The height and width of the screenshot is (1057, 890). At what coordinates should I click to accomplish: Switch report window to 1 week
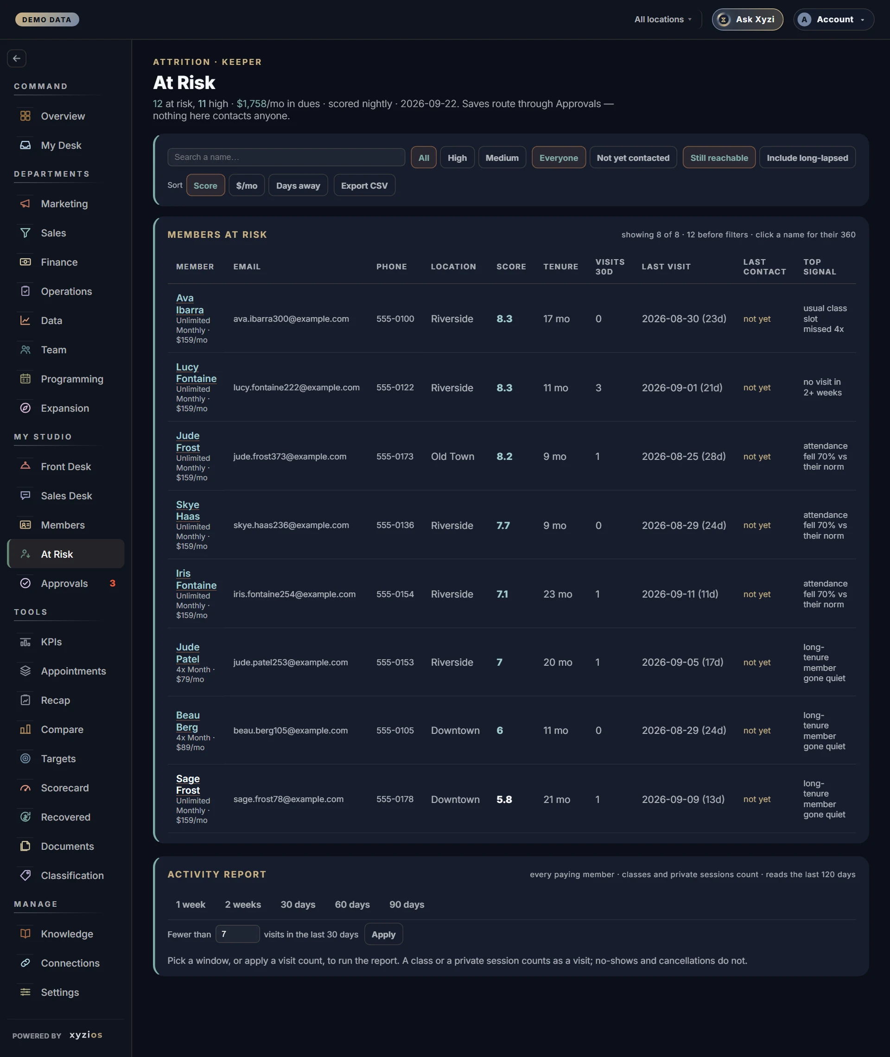[190, 904]
